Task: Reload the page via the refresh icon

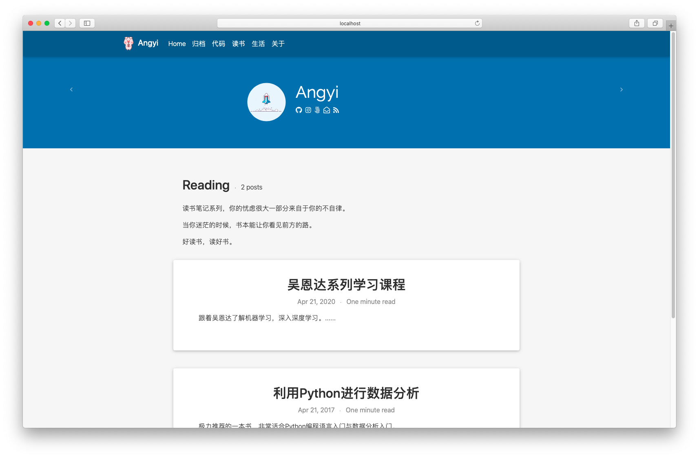Action: pos(476,23)
